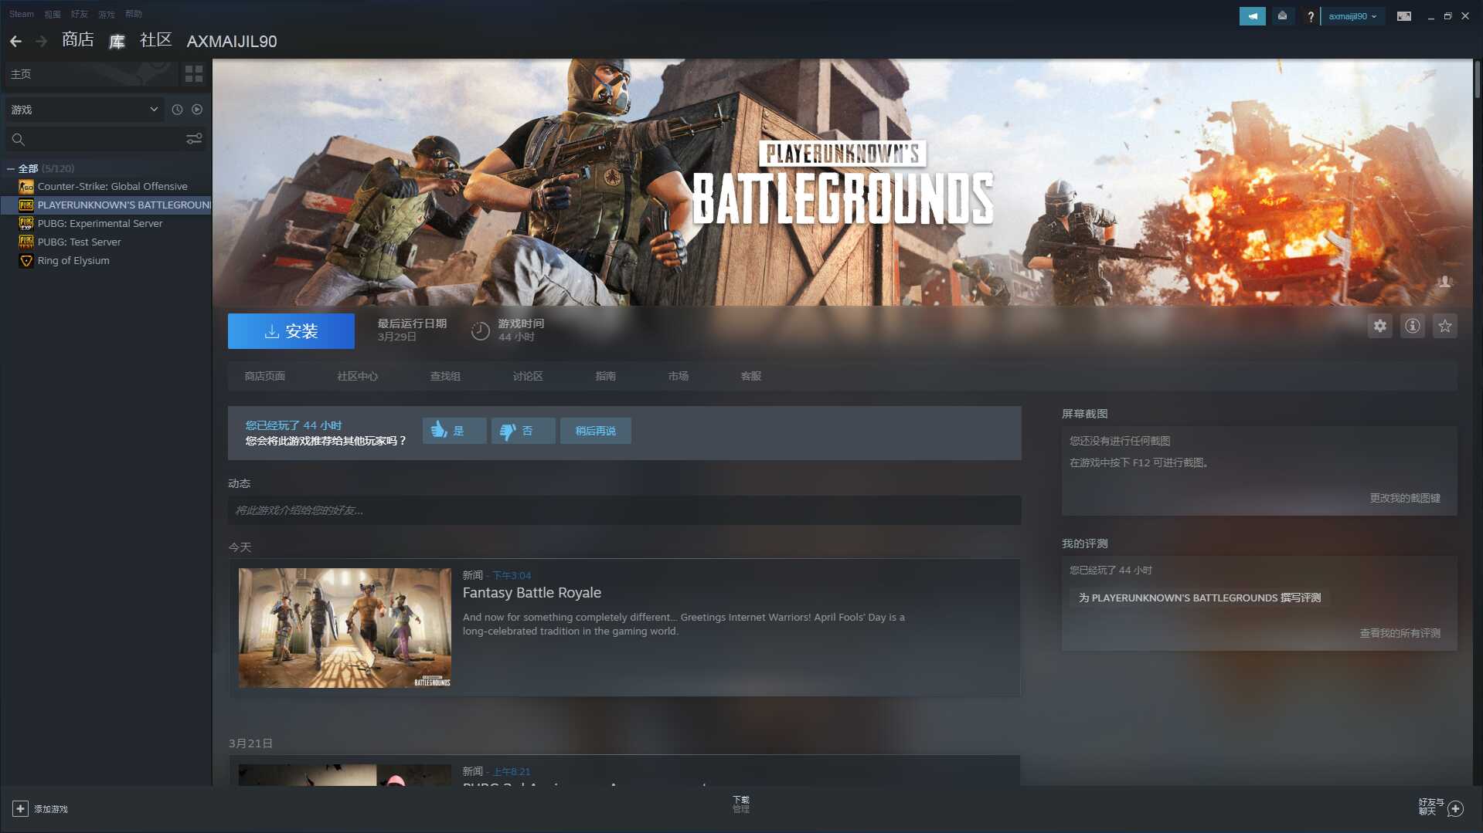This screenshot has width=1483, height=833.
Task: Switch to the 社区 tab
Action: tap(155, 40)
